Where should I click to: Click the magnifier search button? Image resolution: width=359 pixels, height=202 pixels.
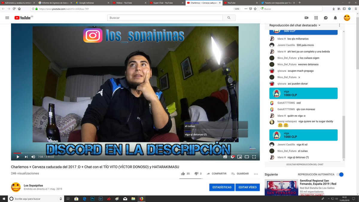(x=229, y=18)
